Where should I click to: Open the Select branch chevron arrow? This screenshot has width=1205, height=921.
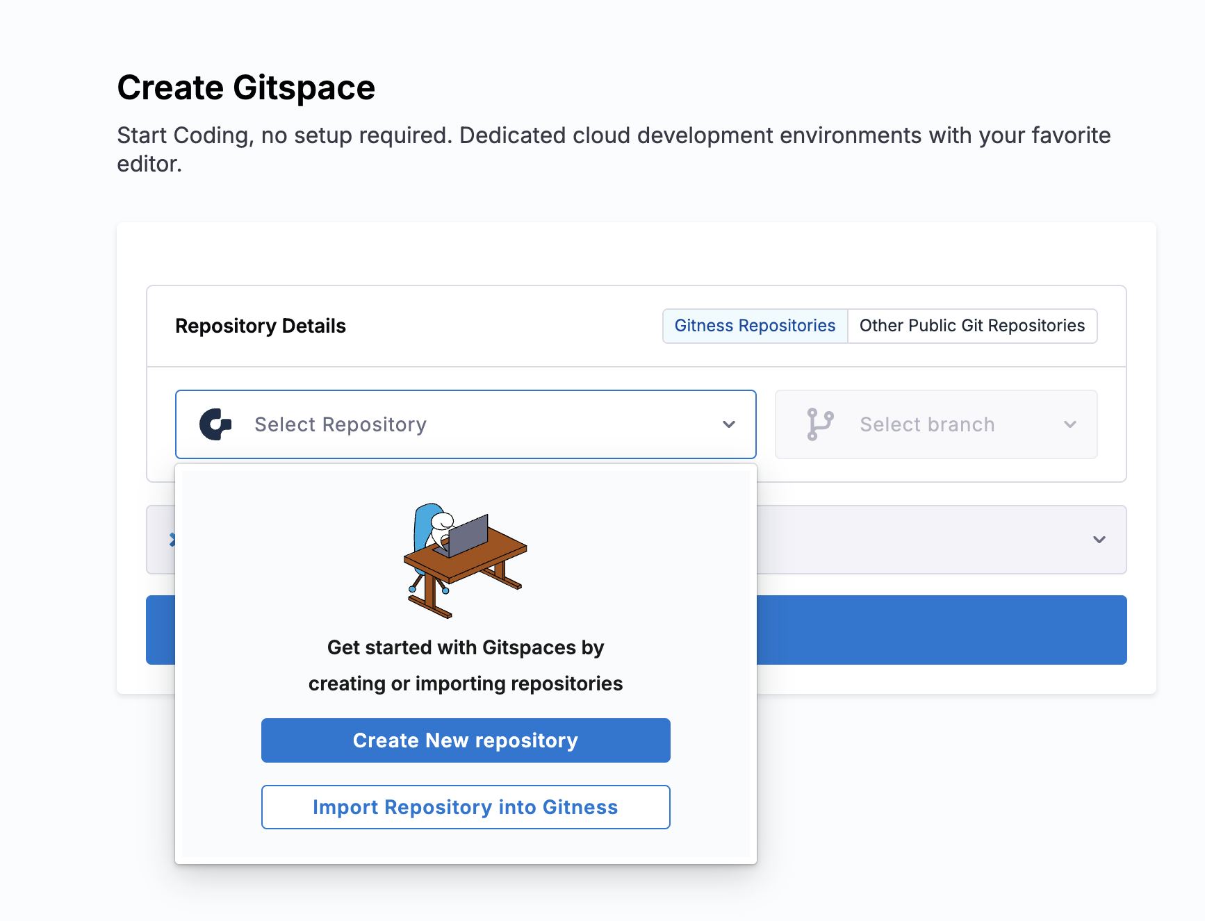tap(1069, 424)
